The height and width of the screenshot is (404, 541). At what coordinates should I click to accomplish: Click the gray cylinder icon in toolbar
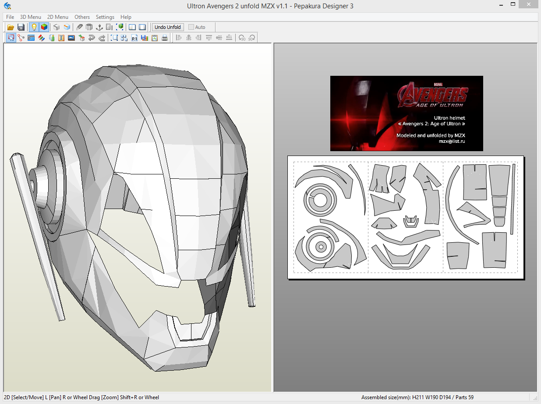pos(89,27)
